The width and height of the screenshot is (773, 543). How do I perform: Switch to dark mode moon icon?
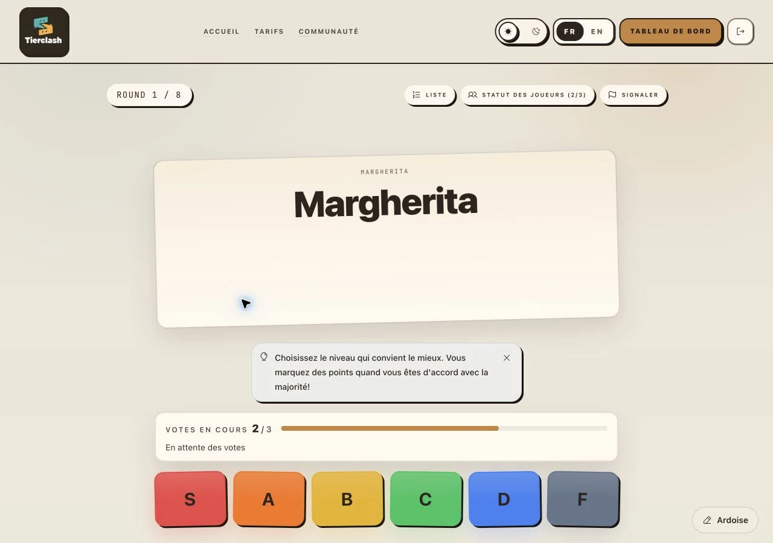tap(536, 31)
